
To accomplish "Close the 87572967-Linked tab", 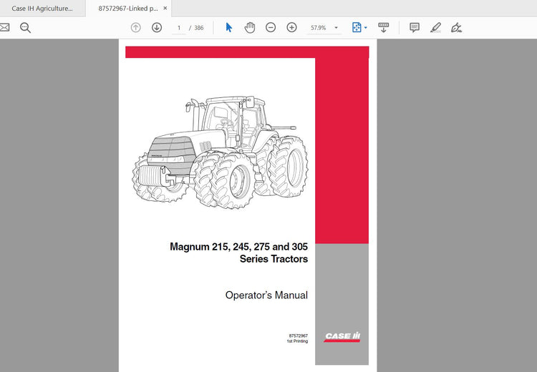I will [x=165, y=8].
